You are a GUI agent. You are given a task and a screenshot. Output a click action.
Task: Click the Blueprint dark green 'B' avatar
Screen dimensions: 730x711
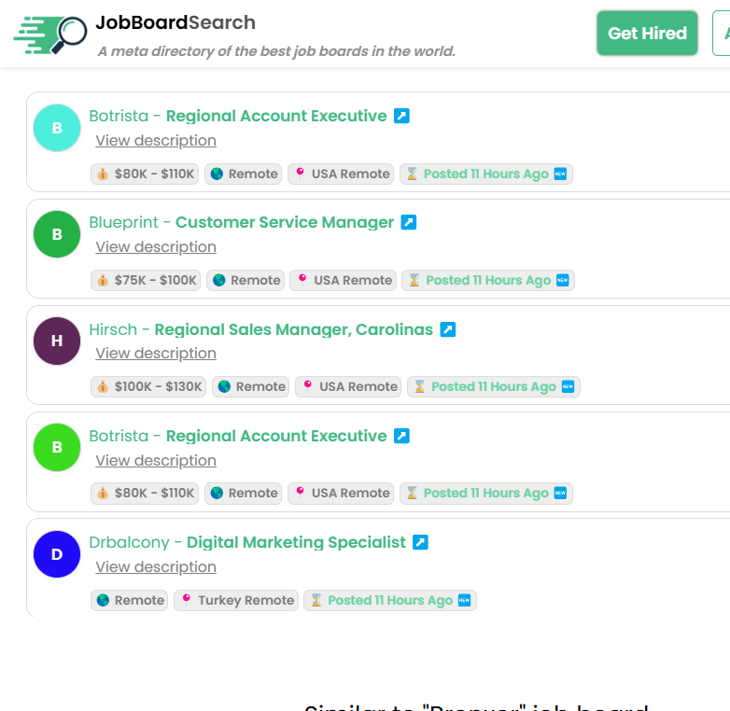pos(57,234)
